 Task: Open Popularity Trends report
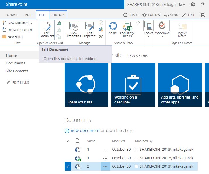pyautogui.click(x=127, y=29)
